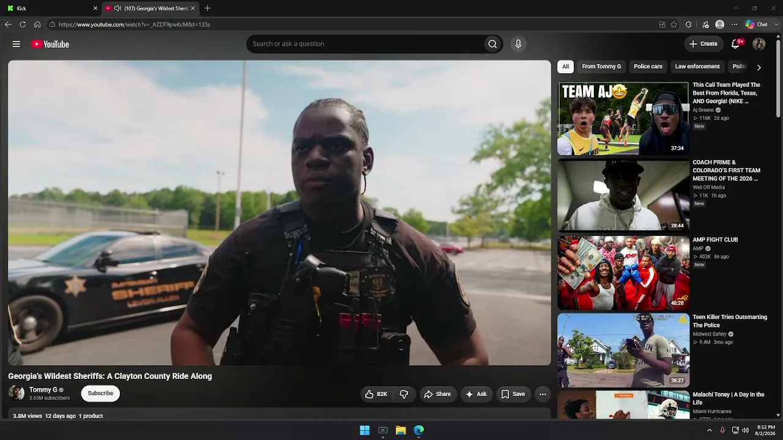Open more actions ellipsis under the video
Viewport: 783px width, 440px height.
543,394
